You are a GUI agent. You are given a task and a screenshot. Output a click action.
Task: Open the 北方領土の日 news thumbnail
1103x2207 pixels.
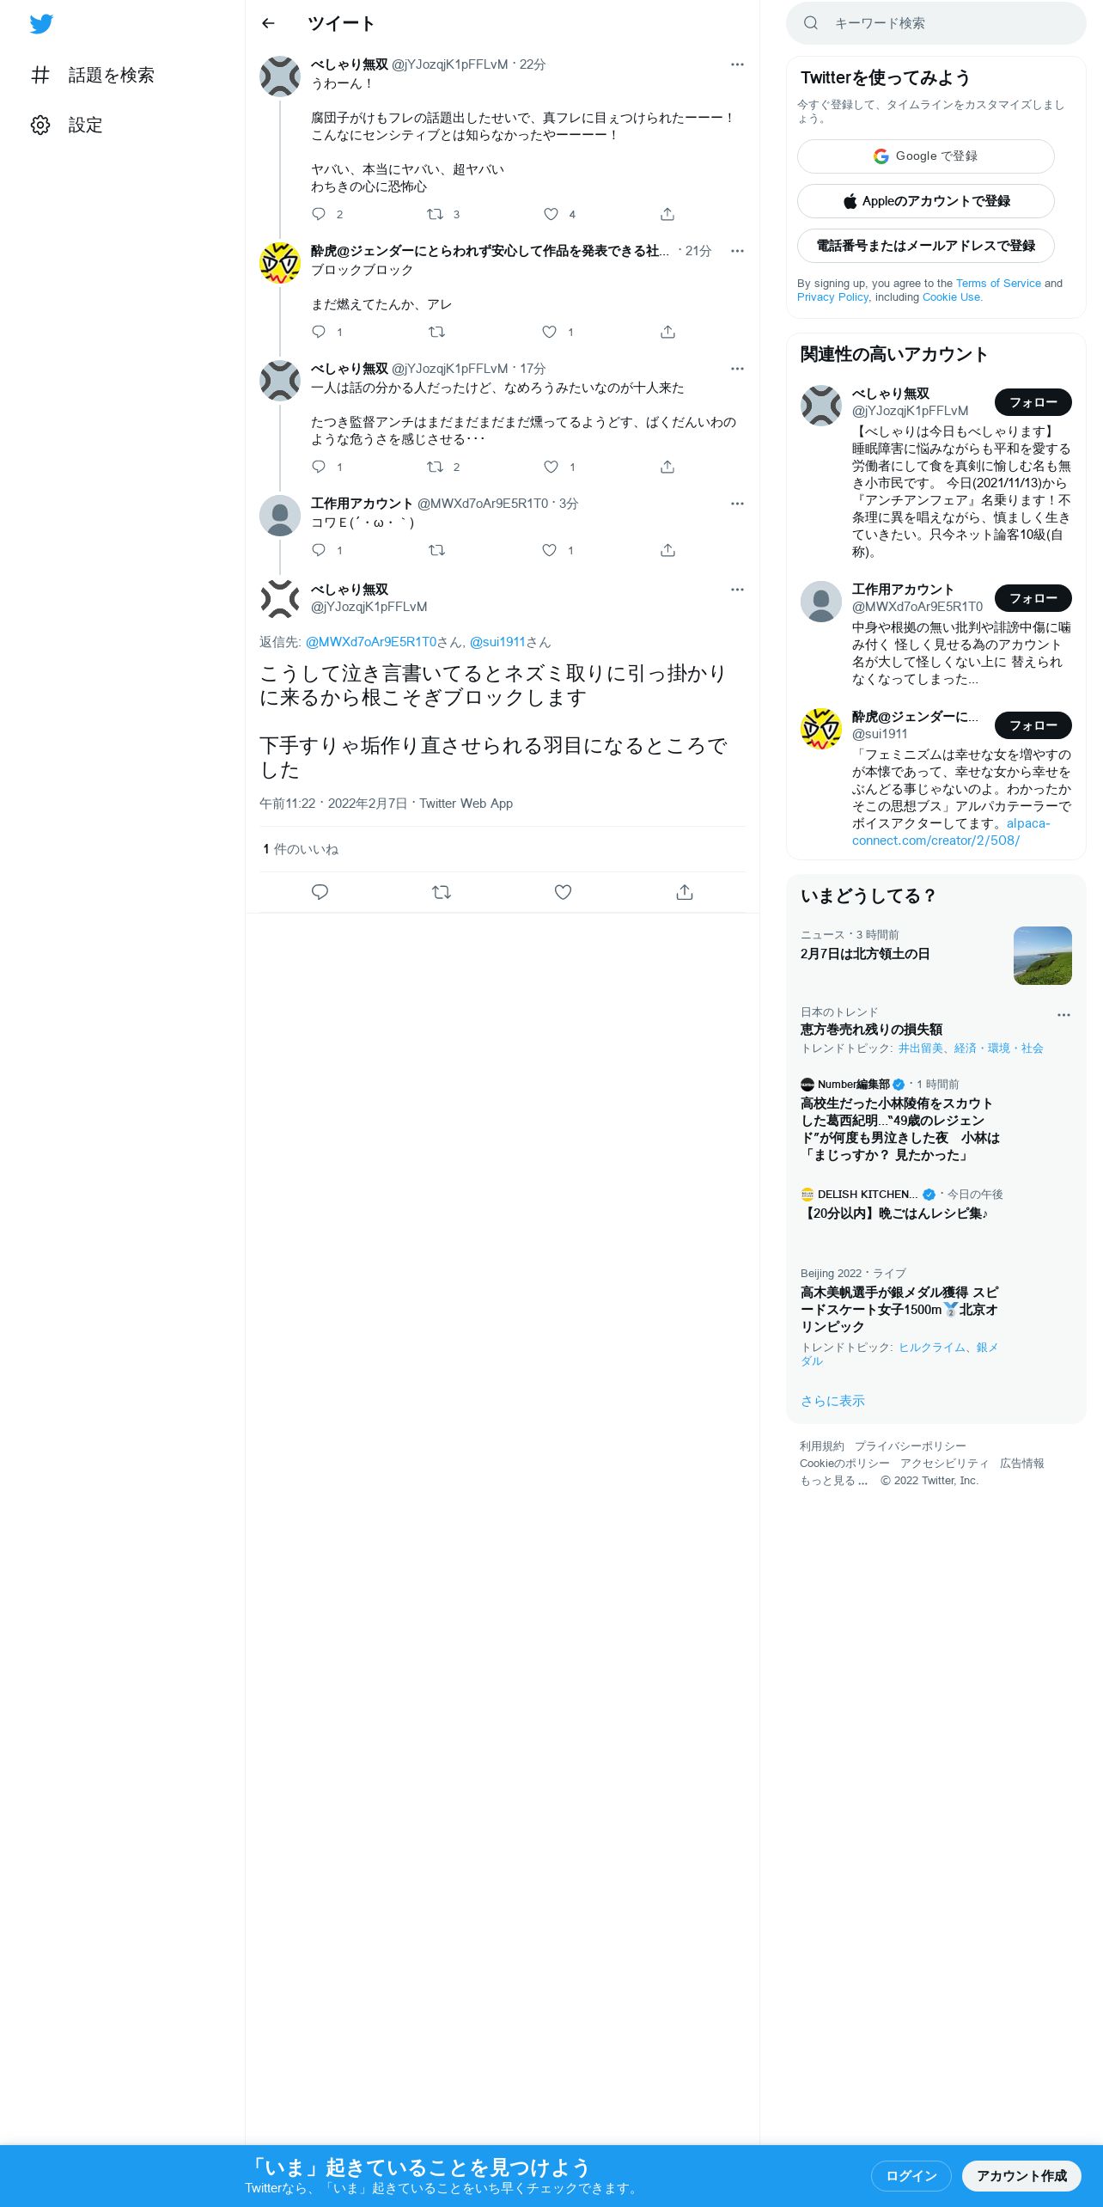pyautogui.click(x=1043, y=956)
